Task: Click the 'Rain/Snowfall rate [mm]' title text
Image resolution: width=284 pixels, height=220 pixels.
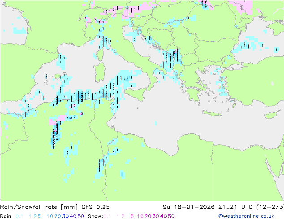Action: point(39,207)
